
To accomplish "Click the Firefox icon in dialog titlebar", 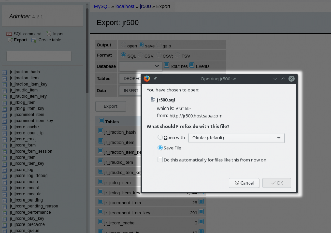I will click(147, 79).
